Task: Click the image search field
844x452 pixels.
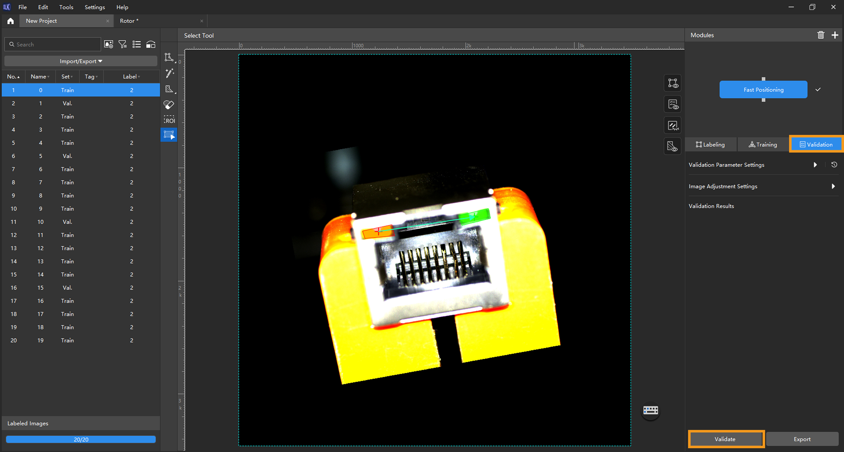Action: coord(56,44)
